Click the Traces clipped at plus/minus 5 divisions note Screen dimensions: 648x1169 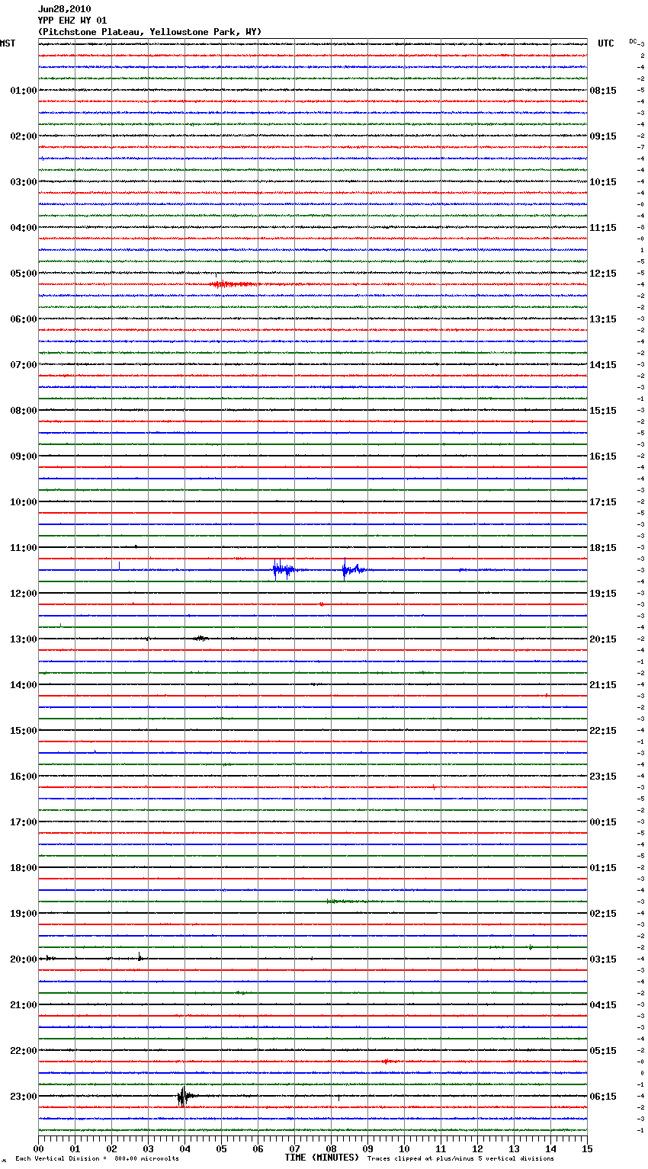click(x=460, y=1159)
